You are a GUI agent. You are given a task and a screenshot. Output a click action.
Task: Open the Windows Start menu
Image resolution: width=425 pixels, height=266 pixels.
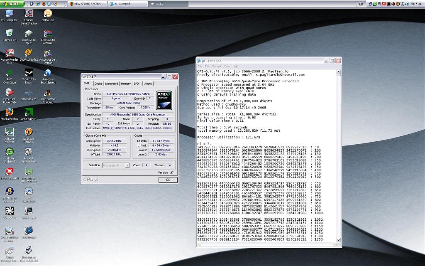point(12,4)
